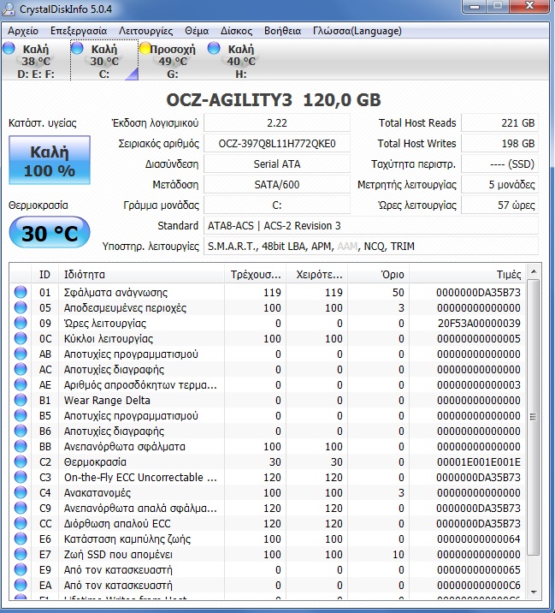Click the 30 °C temperature button
555x613 pixels.
coord(50,233)
